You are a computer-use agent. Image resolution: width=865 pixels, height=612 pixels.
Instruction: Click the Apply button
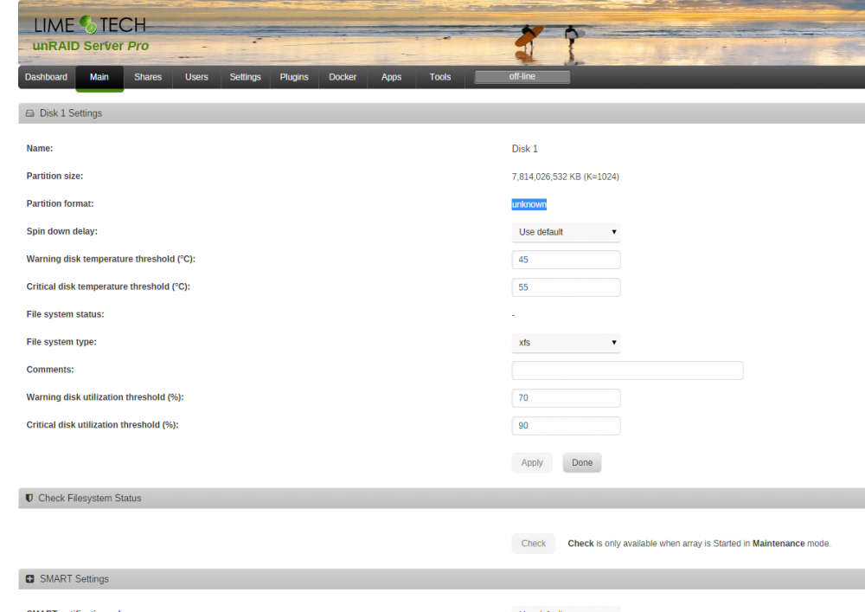pos(532,462)
